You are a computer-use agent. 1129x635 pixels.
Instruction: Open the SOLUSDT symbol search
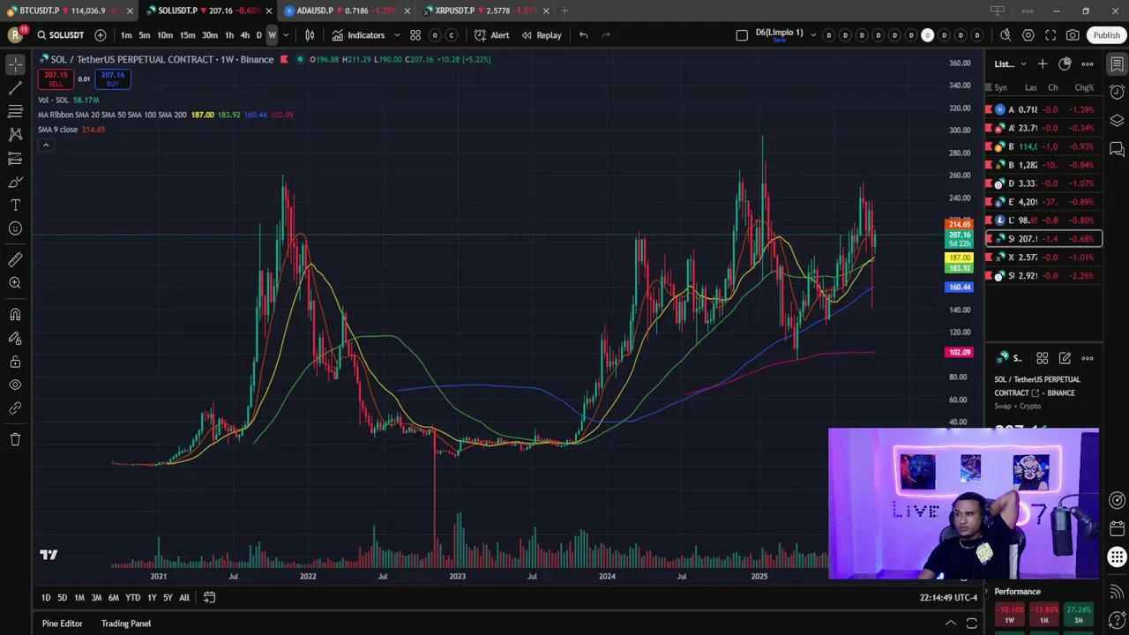(x=60, y=35)
